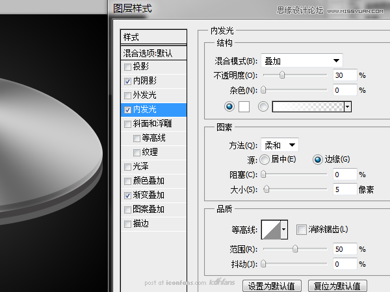This screenshot has height=292, width=390.
Task: Click the 设置为默认值 button
Action: point(272,286)
